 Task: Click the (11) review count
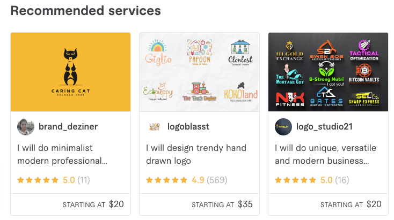[84, 180]
